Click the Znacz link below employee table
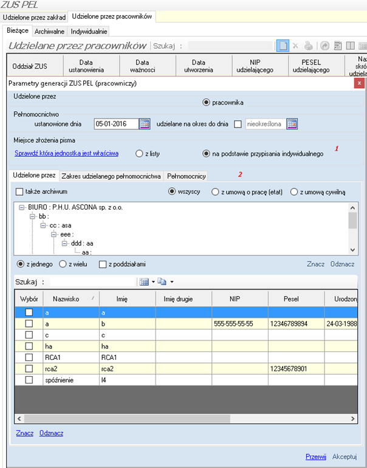The height and width of the screenshot is (468, 367). tap(25, 433)
